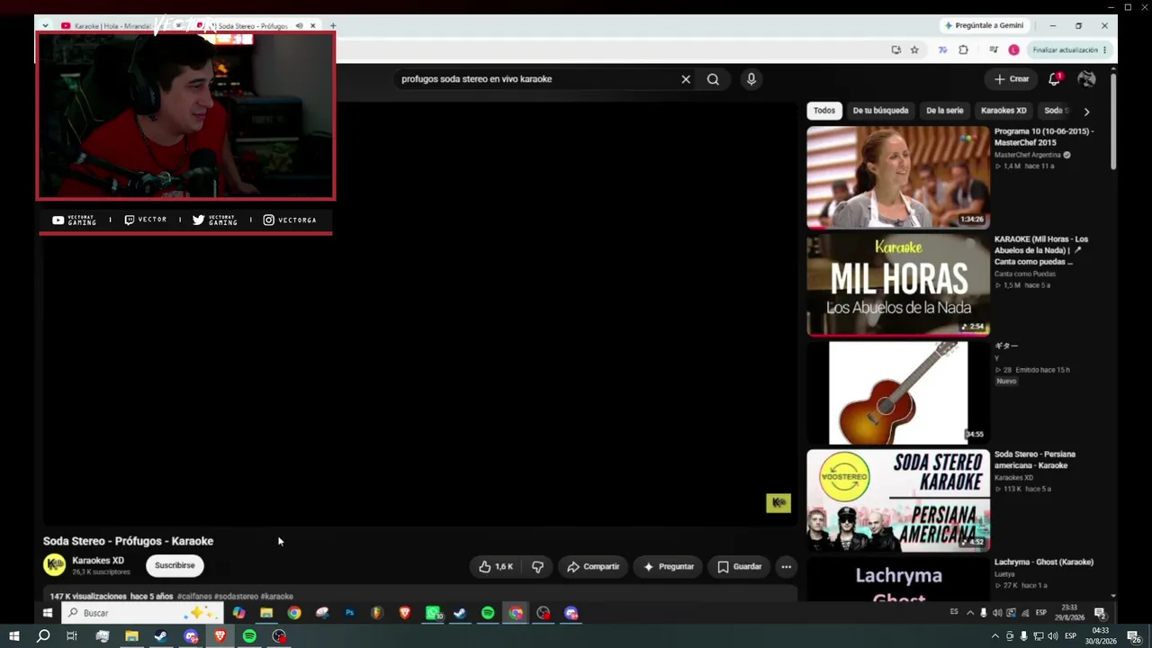Open a new Chrome tab

[333, 26]
